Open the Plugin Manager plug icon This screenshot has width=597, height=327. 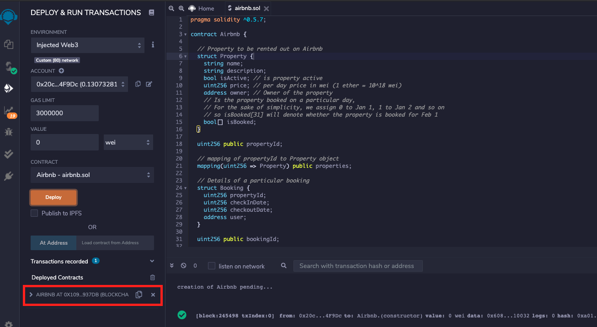coord(9,176)
